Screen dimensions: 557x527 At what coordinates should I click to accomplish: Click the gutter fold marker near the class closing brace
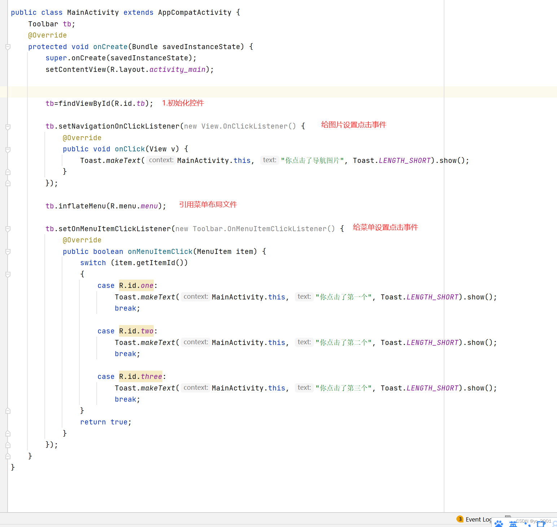click(7, 456)
